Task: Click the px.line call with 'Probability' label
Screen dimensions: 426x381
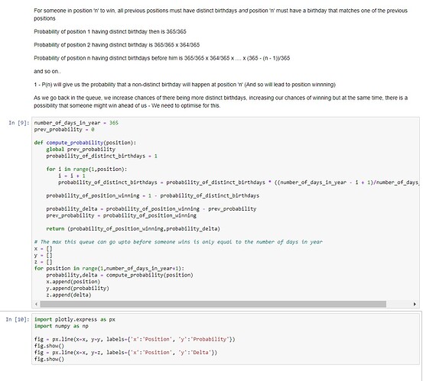Action: coord(135,339)
